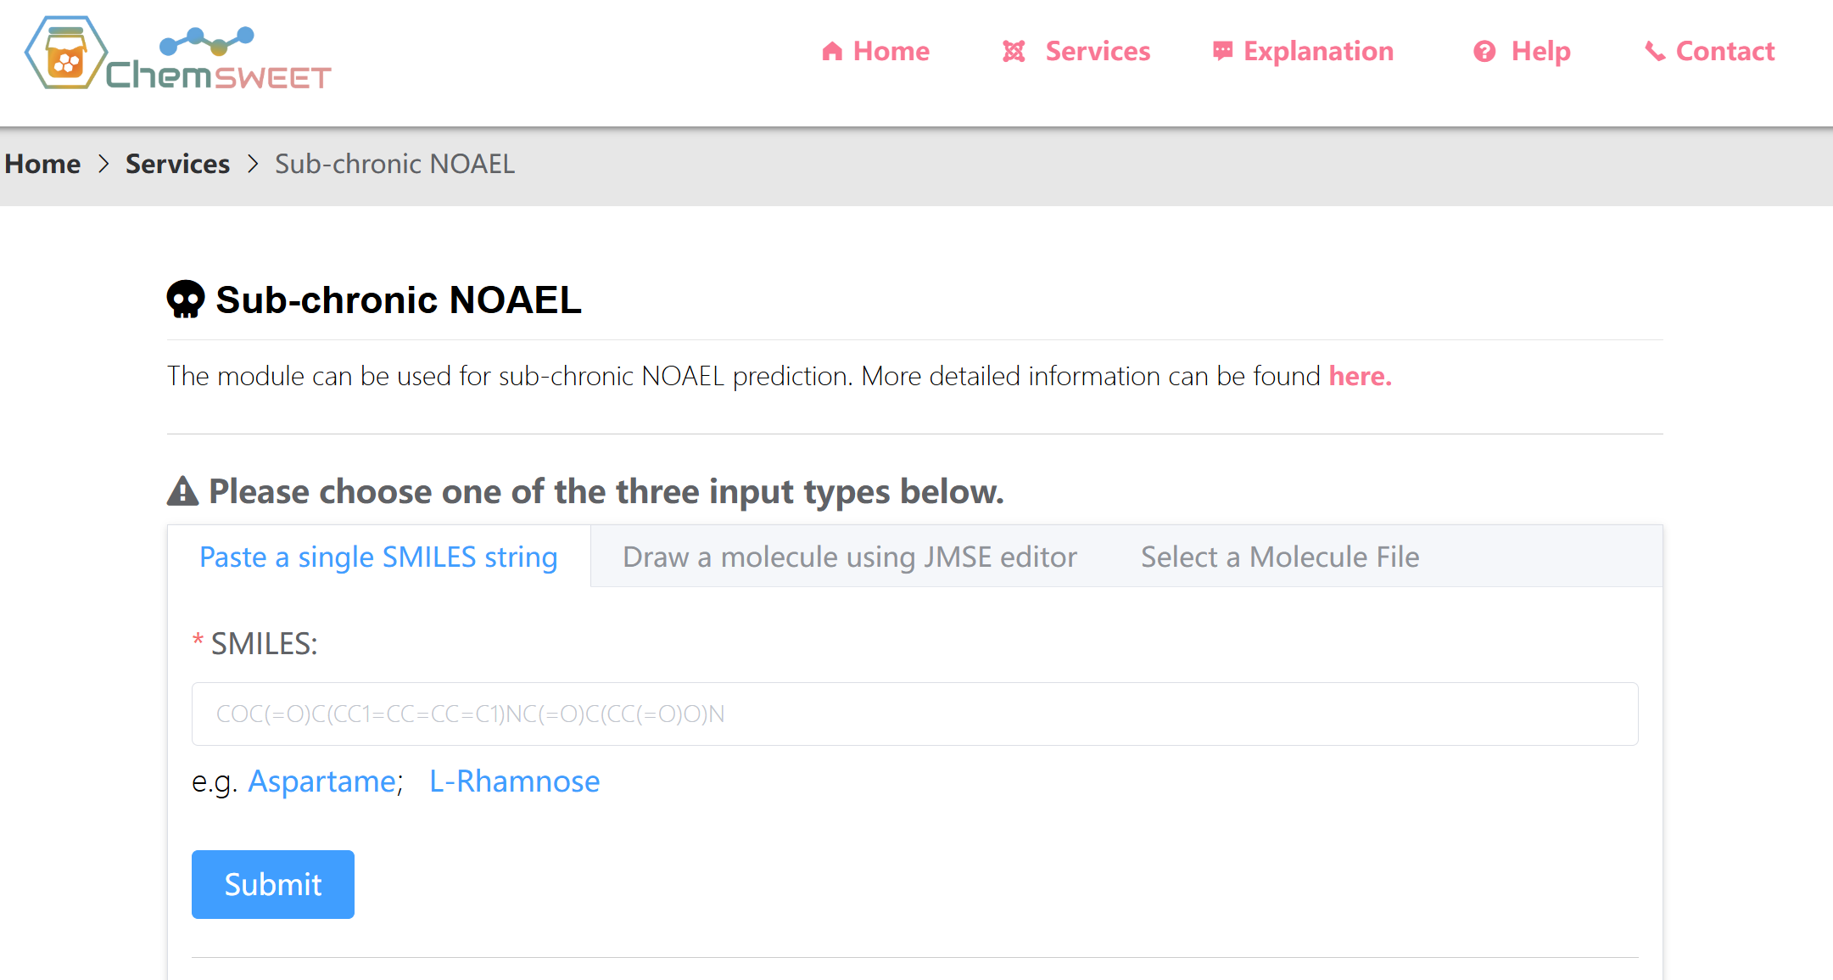Load the L-Rhamnose example
The width and height of the screenshot is (1833, 980).
click(x=514, y=781)
